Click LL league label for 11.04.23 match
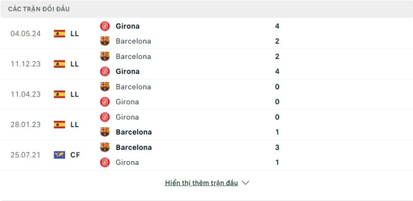This screenshot has width=413, height=201. point(74,94)
